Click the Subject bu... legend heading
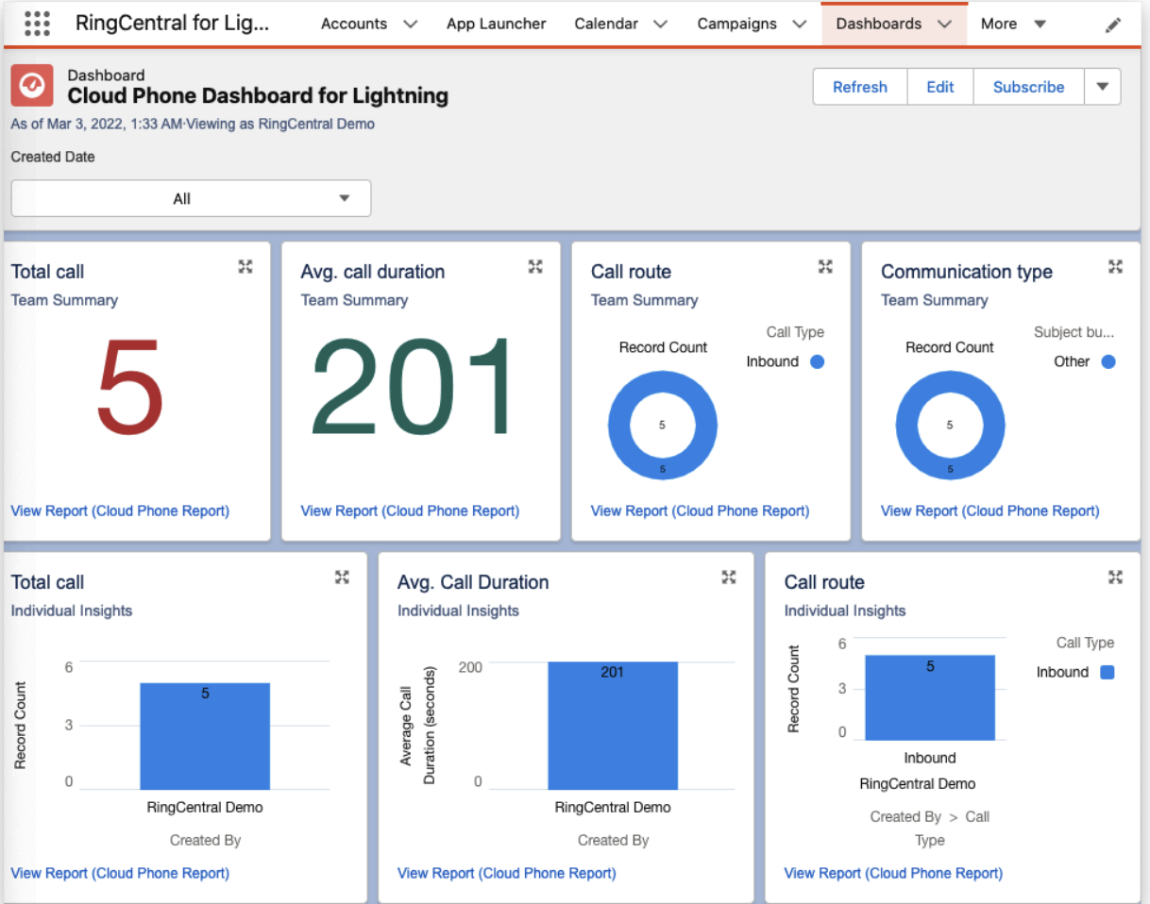Screen dimensions: 1150x904 pos(1074,332)
